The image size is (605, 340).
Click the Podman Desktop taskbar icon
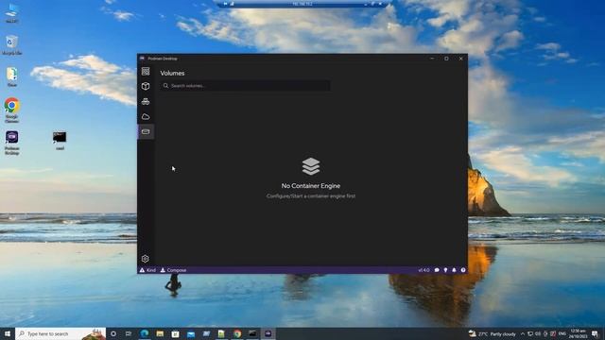click(268, 333)
